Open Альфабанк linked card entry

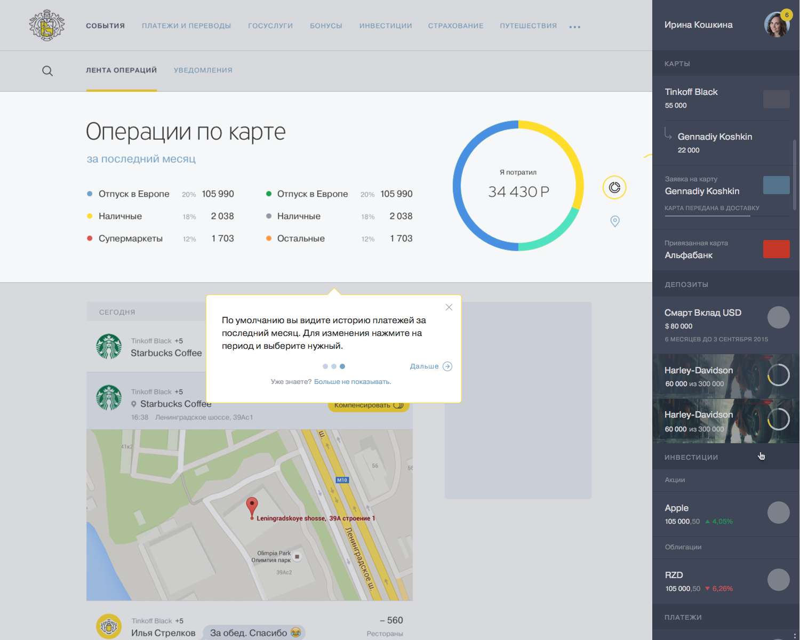(726, 249)
